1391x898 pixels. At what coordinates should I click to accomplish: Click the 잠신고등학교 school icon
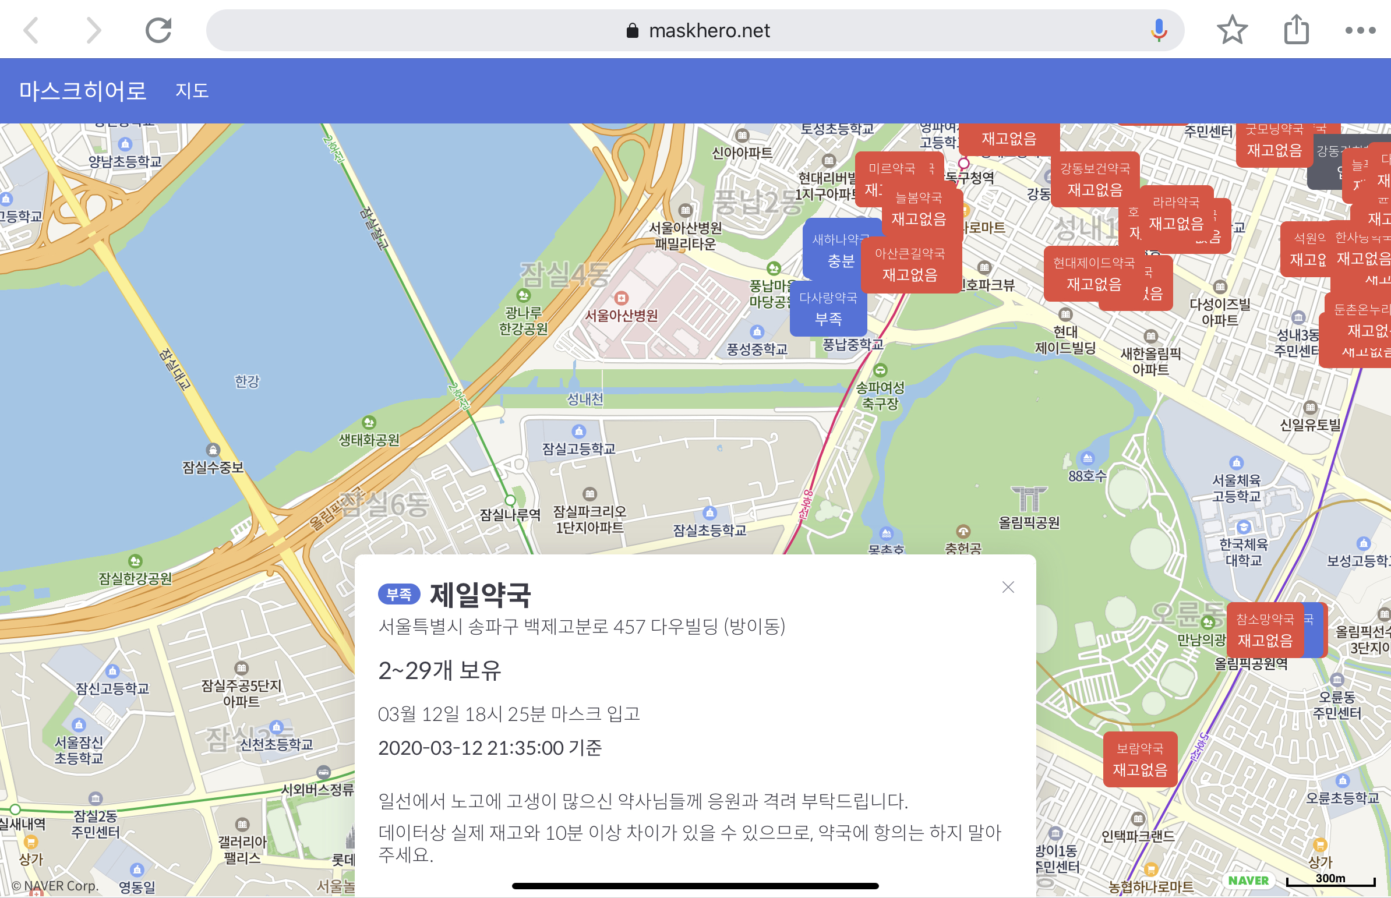tap(112, 671)
